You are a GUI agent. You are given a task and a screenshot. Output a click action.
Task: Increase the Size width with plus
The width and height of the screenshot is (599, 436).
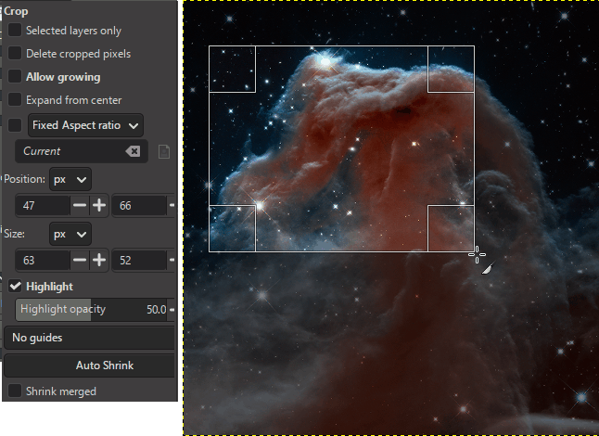coord(98,261)
